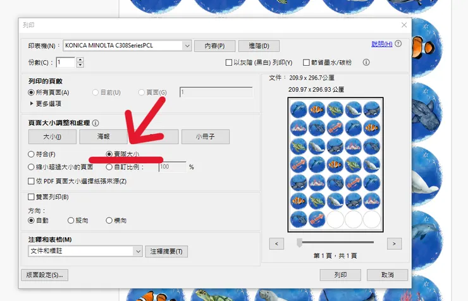Close the print dialog with X
The width and height of the screenshot is (468, 301).
[x=404, y=25]
